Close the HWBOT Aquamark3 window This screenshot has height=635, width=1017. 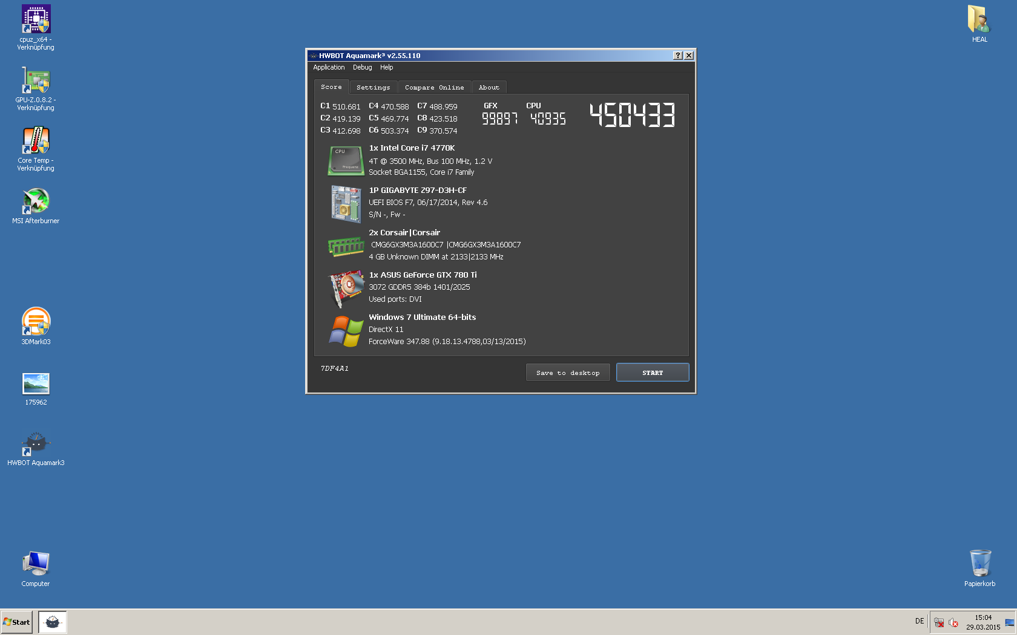click(x=689, y=56)
